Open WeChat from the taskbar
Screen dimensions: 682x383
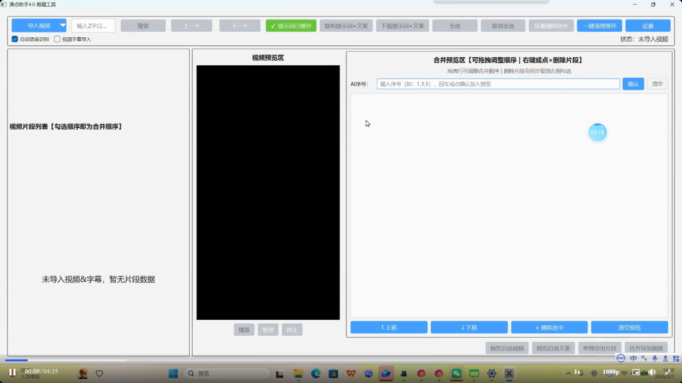456,374
